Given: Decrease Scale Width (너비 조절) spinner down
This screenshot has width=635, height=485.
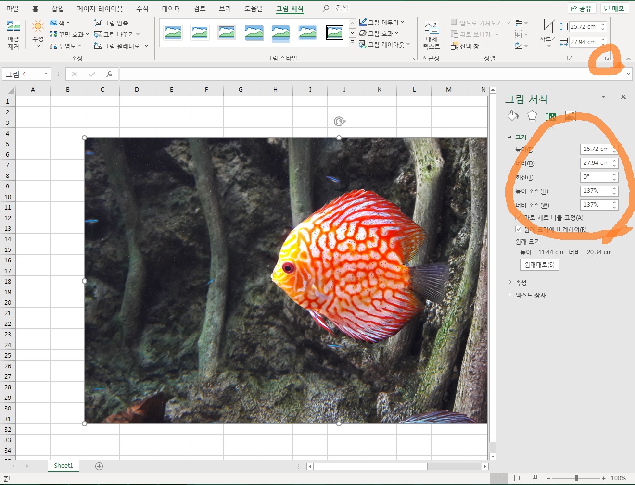Looking at the screenshot, I should [614, 208].
